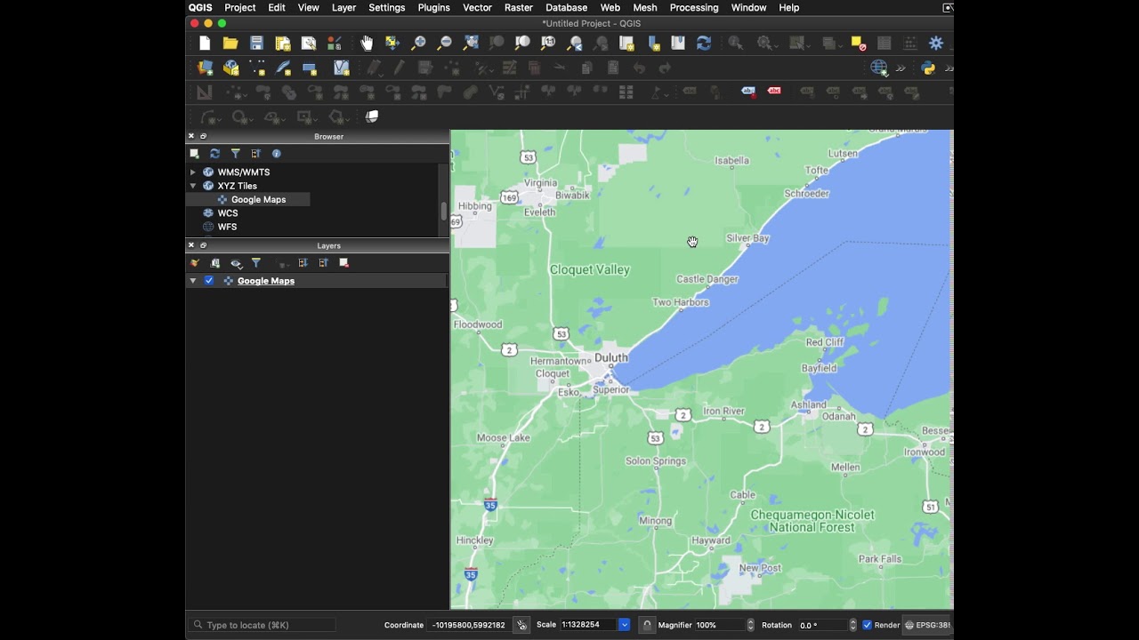1139x640 pixels.
Task: Click the Magnifier stepper arrows
Action: pyautogui.click(x=750, y=625)
